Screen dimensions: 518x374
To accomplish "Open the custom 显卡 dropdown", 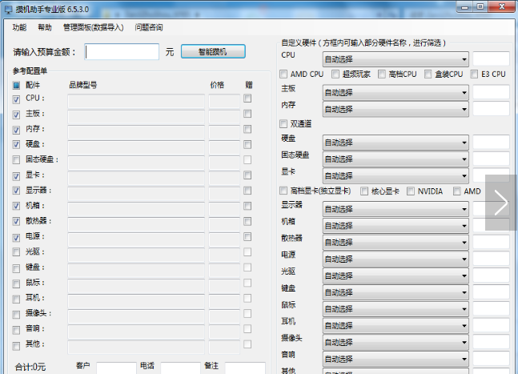I will point(396,175).
